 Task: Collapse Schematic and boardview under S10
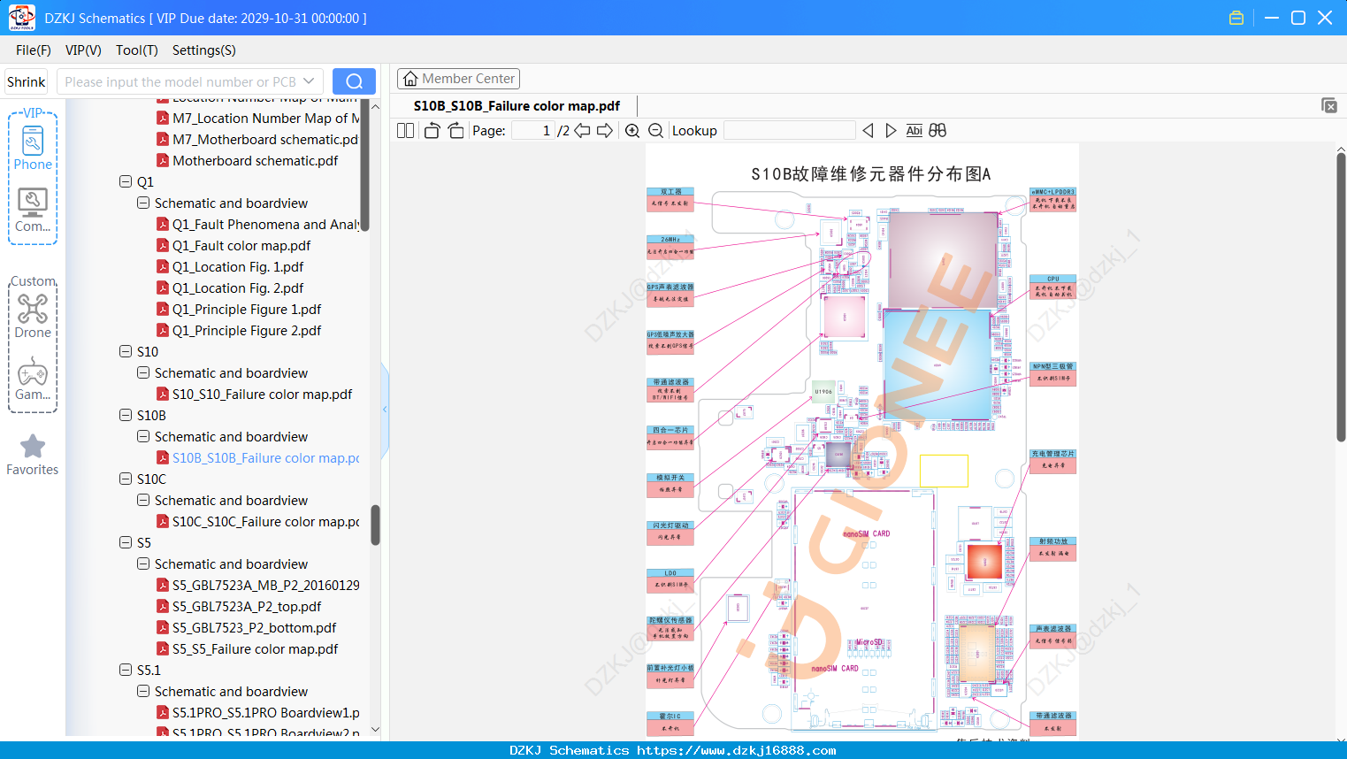[x=143, y=372]
